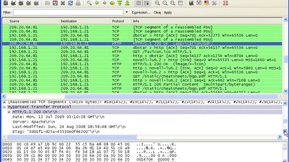The image size is (289, 162).
Task: Select the Date: Mon, 13 Jul 2009 header line
Action: coord(58,117)
